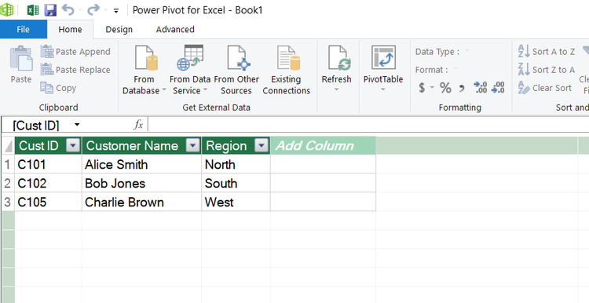Image resolution: width=589 pixels, height=303 pixels.
Task: Select the West region cell
Action: pyautogui.click(x=236, y=202)
